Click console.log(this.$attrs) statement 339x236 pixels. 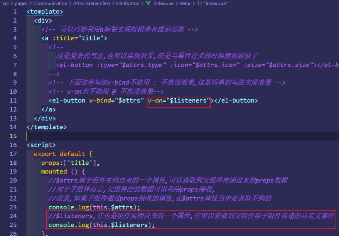point(94,207)
